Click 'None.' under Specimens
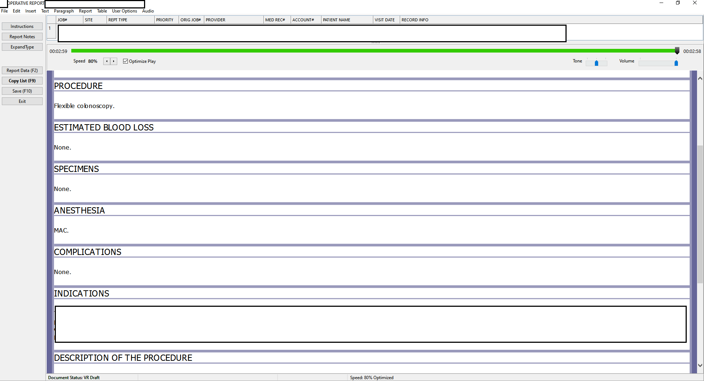 pyautogui.click(x=62, y=189)
